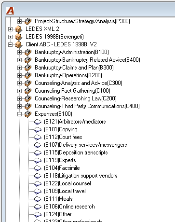Expand Counseling-Researching Law(C200) node
175x222 pixels.
(x=19, y=98)
